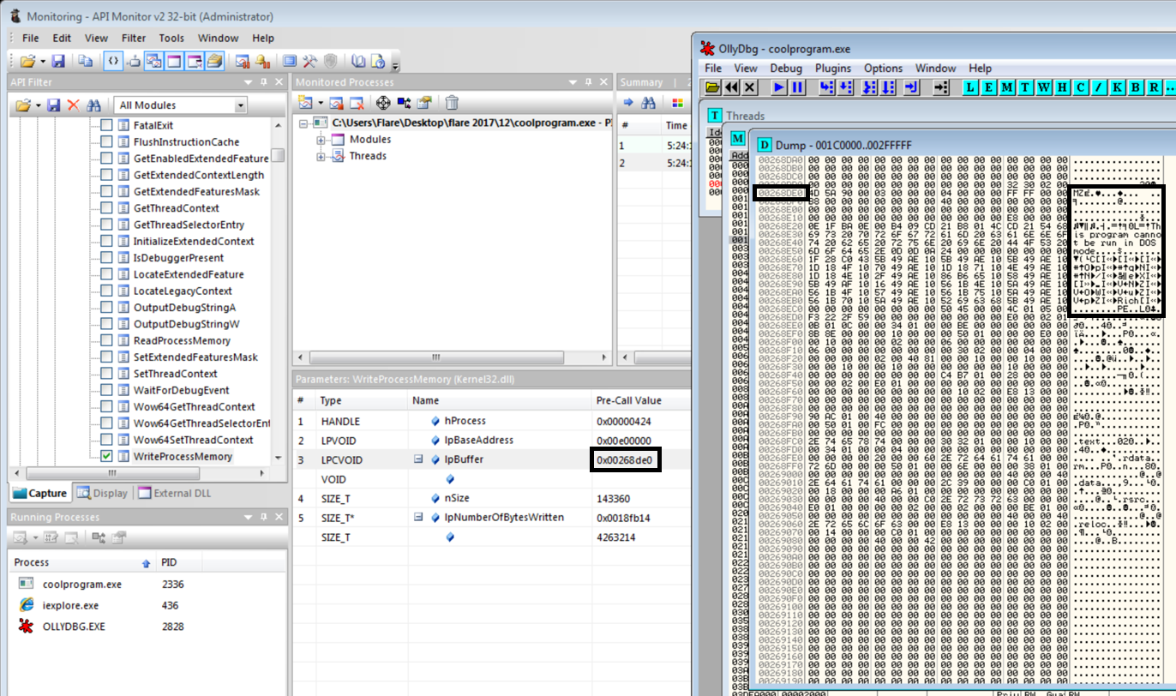Click the blue arrow icon in Summary toolbar
The width and height of the screenshot is (1176, 696).
tap(628, 103)
